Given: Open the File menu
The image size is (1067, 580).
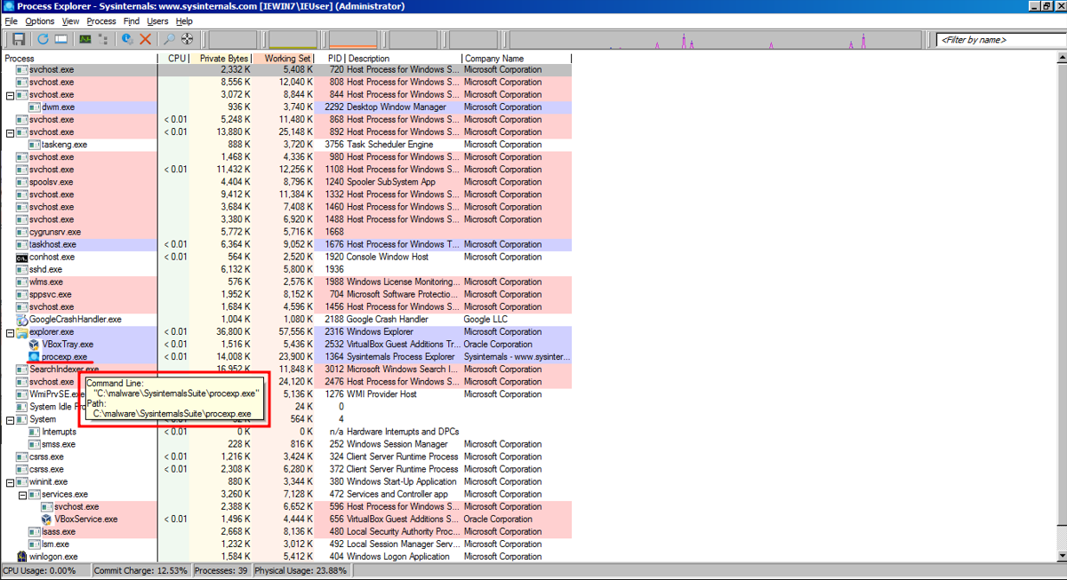Looking at the screenshot, I should tap(11, 20).
